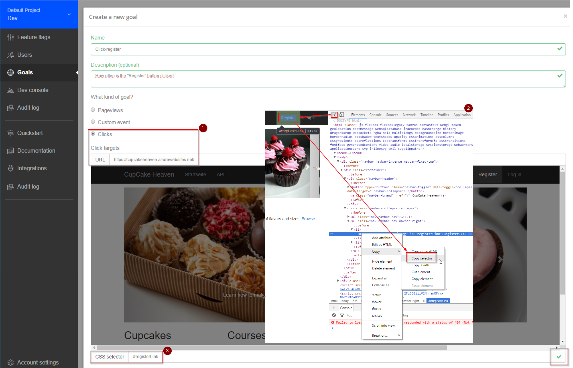573x368 pixels.
Task: Select Copy XPath in the Copy submenu
Action: tap(423, 265)
